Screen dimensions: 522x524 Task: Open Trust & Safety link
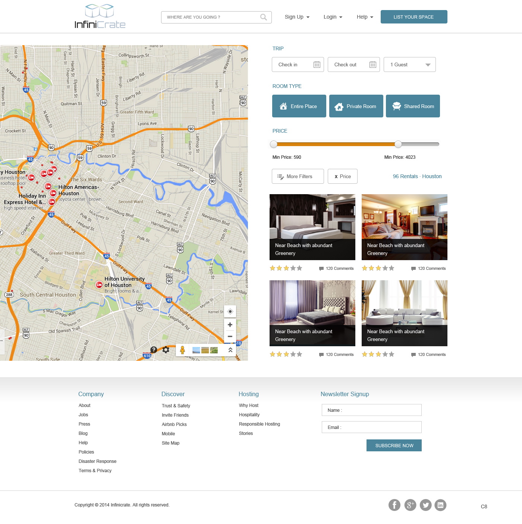pos(176,406)
